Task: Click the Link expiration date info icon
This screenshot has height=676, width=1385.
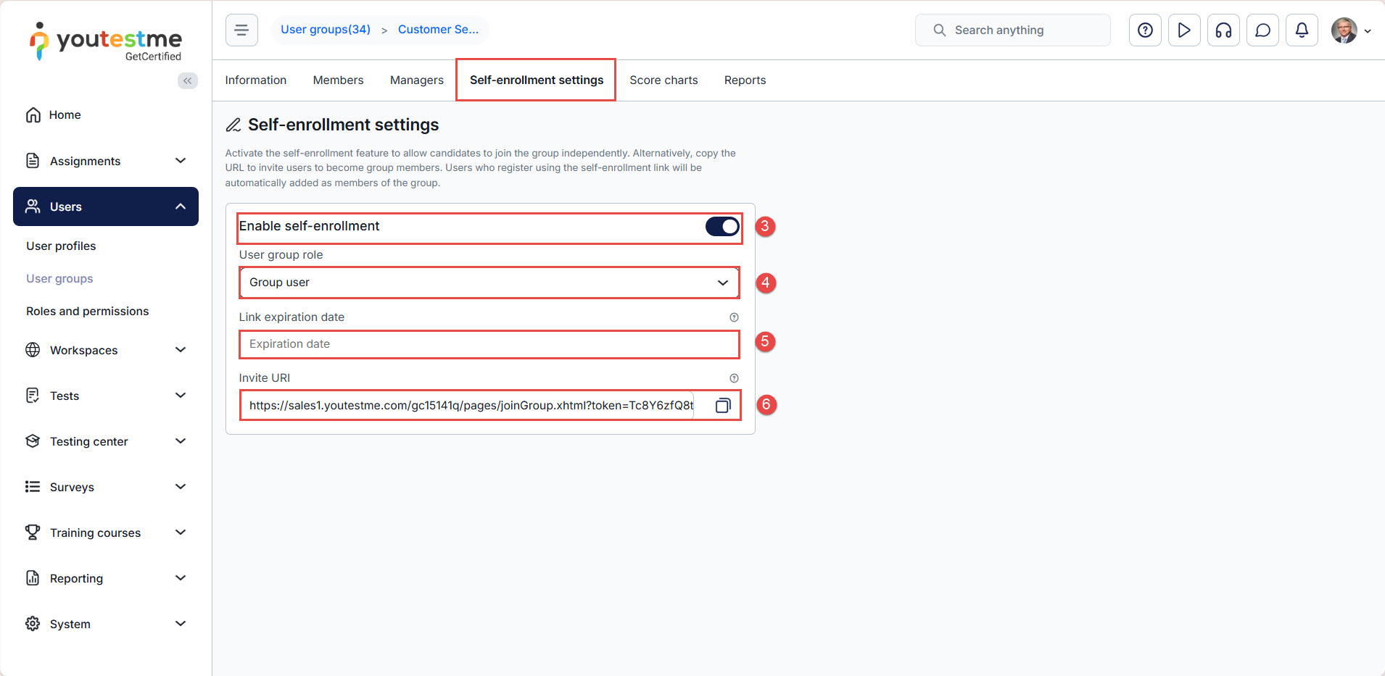Action: 734,317
